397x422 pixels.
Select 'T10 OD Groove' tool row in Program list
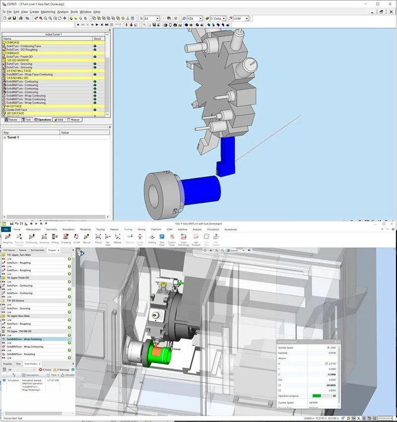[35, 301]
